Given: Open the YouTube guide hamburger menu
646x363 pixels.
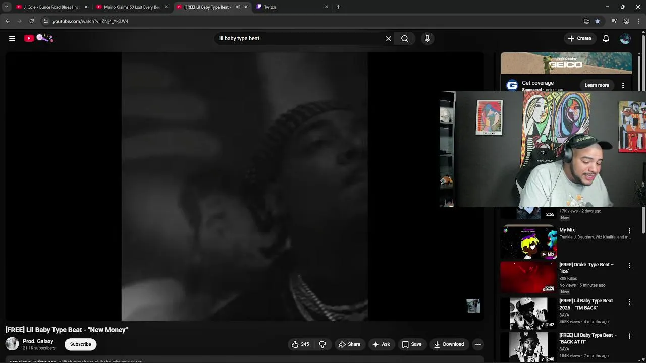Looking at the screenshot, I should pos(12,38).
